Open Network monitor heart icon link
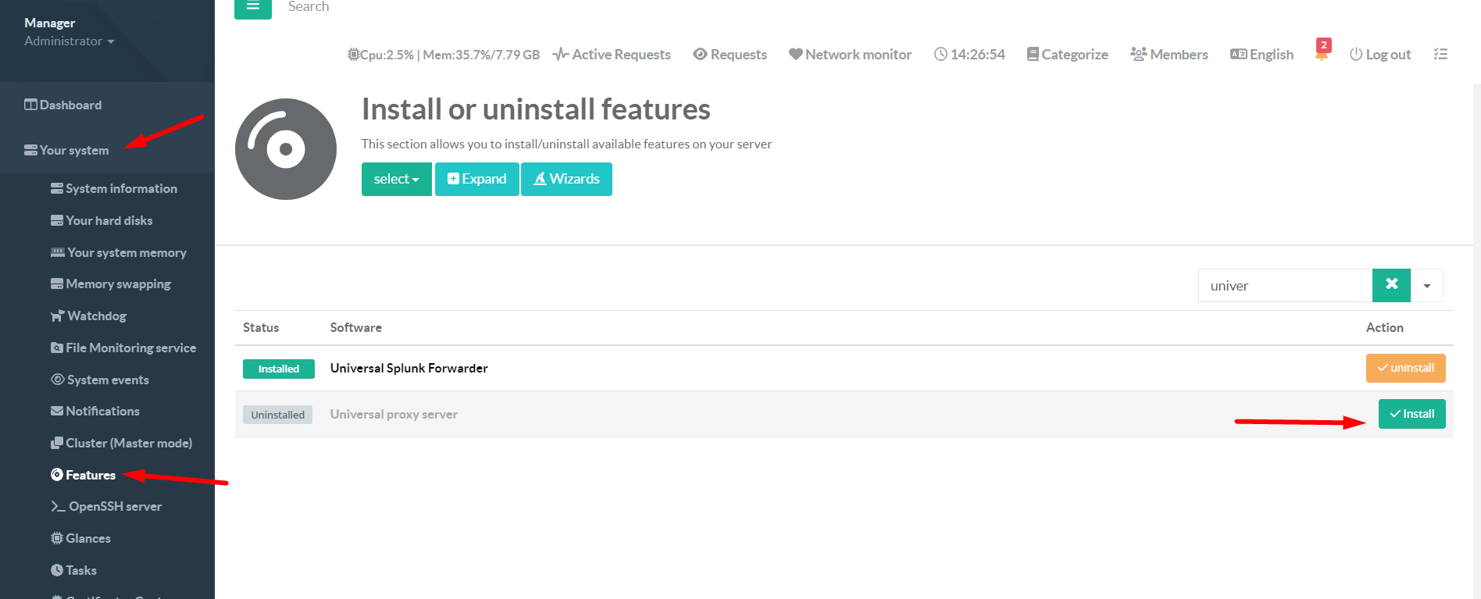Screen dimensions: 1481x599 [x=850, y=55]
